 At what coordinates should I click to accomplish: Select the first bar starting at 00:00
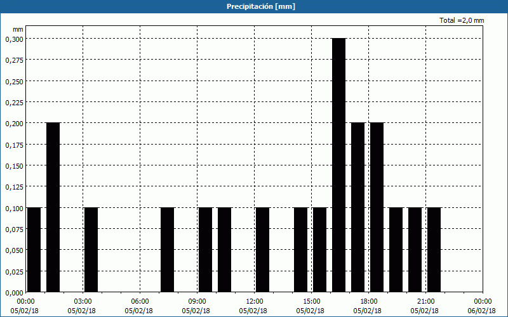point(34,250)
